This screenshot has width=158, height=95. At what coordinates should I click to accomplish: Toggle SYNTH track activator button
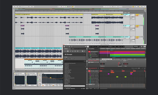click(x=137, y=15)
